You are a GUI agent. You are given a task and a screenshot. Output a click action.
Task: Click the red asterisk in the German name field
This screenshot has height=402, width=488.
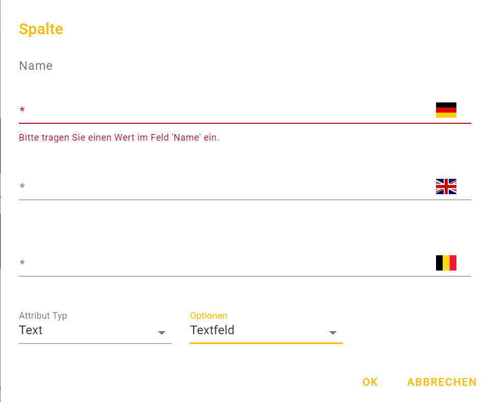point(22,111)
